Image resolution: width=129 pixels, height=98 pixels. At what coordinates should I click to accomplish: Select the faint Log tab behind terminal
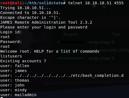pyautogui.click(x=56, y=24)
